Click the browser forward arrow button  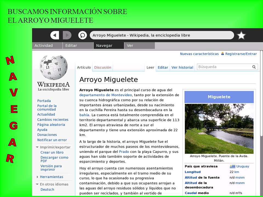point(67,35)
